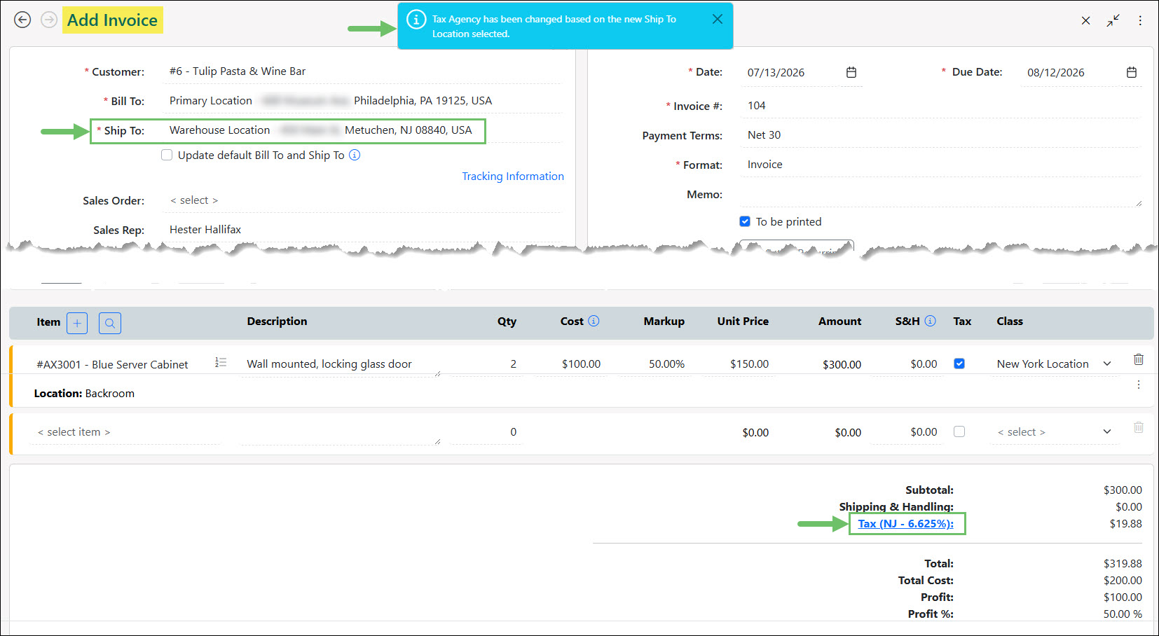Open the Format Invoice field
Image resolution: width=1159 pixels, height=636 pixels.
point(941,165)
